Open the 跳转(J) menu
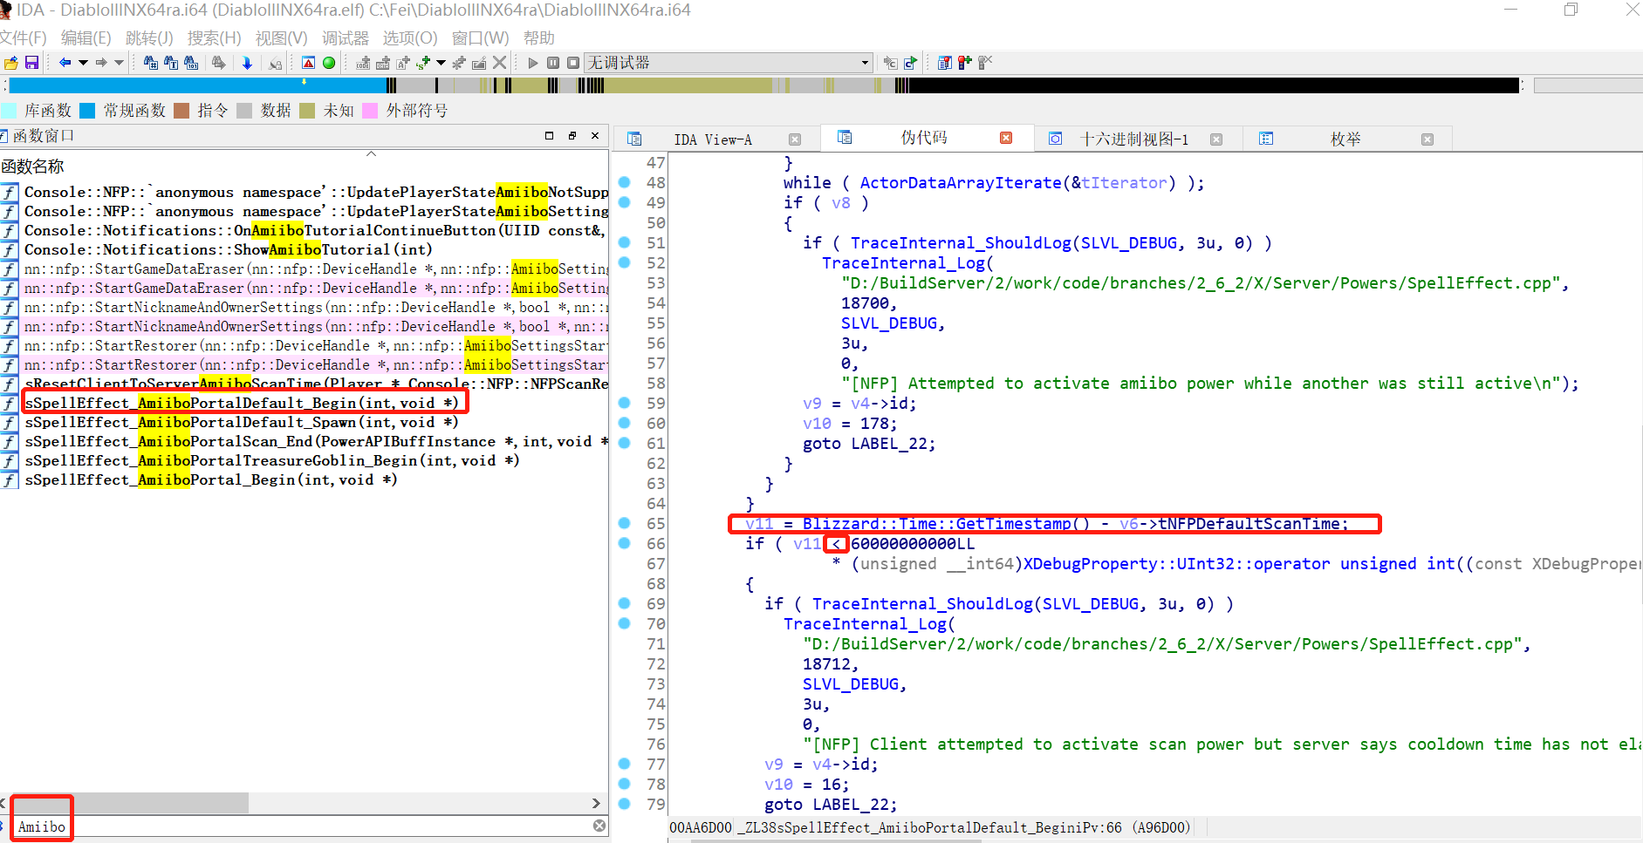 click(149, 38)
